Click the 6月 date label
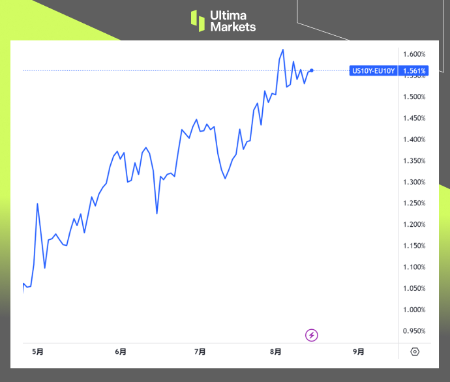Screen dimensions: 450x382 tap(121, 351)
